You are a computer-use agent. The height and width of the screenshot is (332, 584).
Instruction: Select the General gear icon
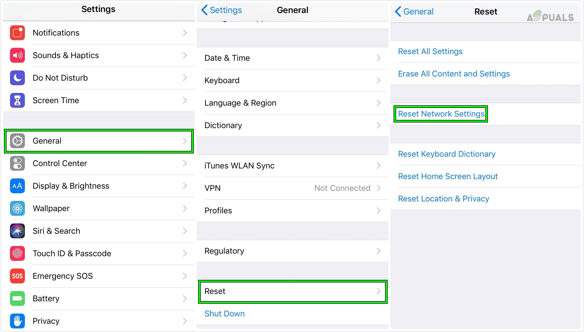point(17,141)
